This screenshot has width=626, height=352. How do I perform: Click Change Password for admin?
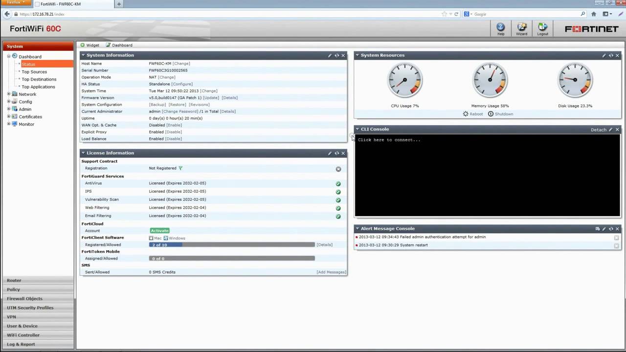pyautogui.click(x=180, y=111)
